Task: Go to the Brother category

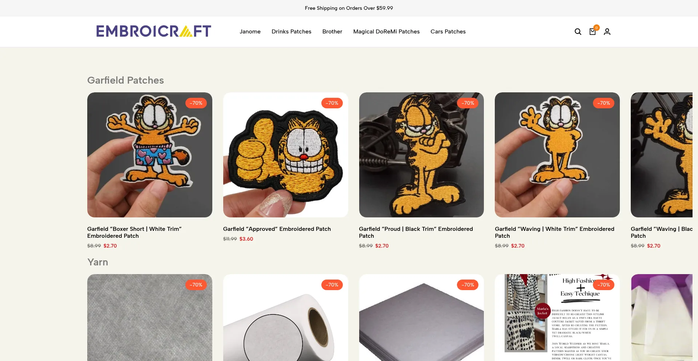Action: [x=332, y=32]
